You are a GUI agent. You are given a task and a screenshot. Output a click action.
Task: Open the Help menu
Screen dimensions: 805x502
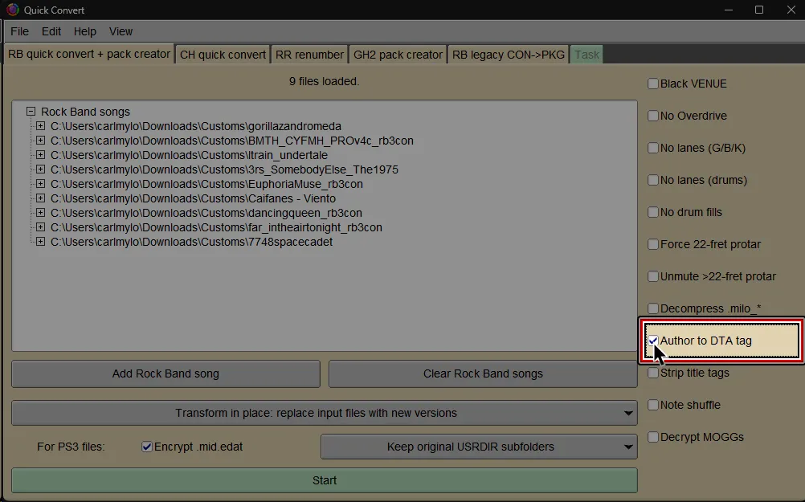(84, 31)
